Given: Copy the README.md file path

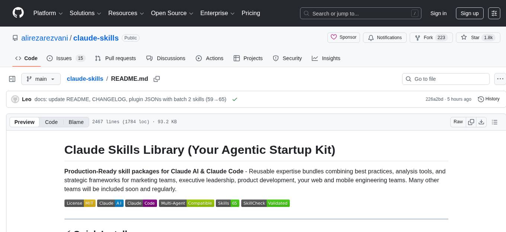Looking at the screenshot, I should click(157, 79).
